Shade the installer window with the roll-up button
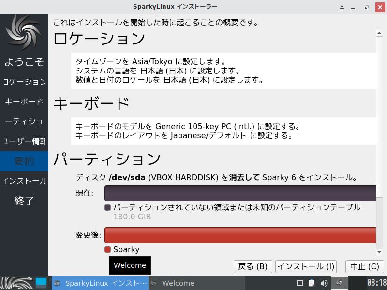The image size is (387, 290). click(x=342, y=7)
